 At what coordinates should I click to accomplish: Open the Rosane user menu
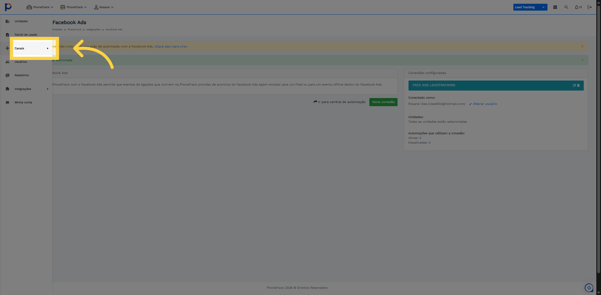click(104, 7)
